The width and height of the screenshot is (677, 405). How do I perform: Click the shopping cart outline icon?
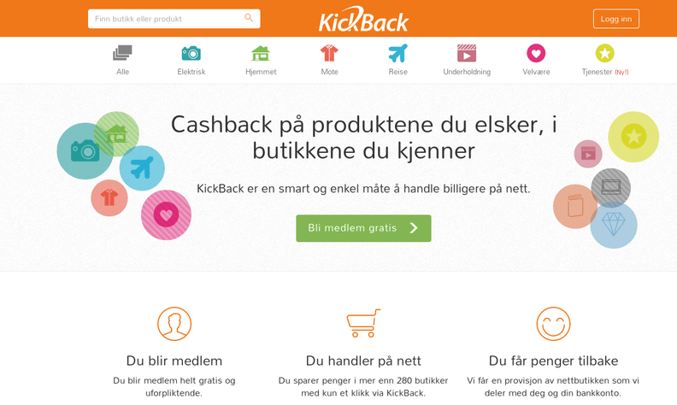[x=363, y=323]
